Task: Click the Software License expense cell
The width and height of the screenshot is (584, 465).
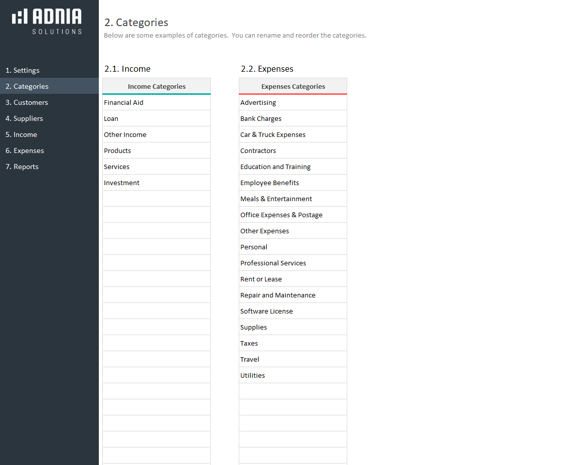Action: [293, 311]
